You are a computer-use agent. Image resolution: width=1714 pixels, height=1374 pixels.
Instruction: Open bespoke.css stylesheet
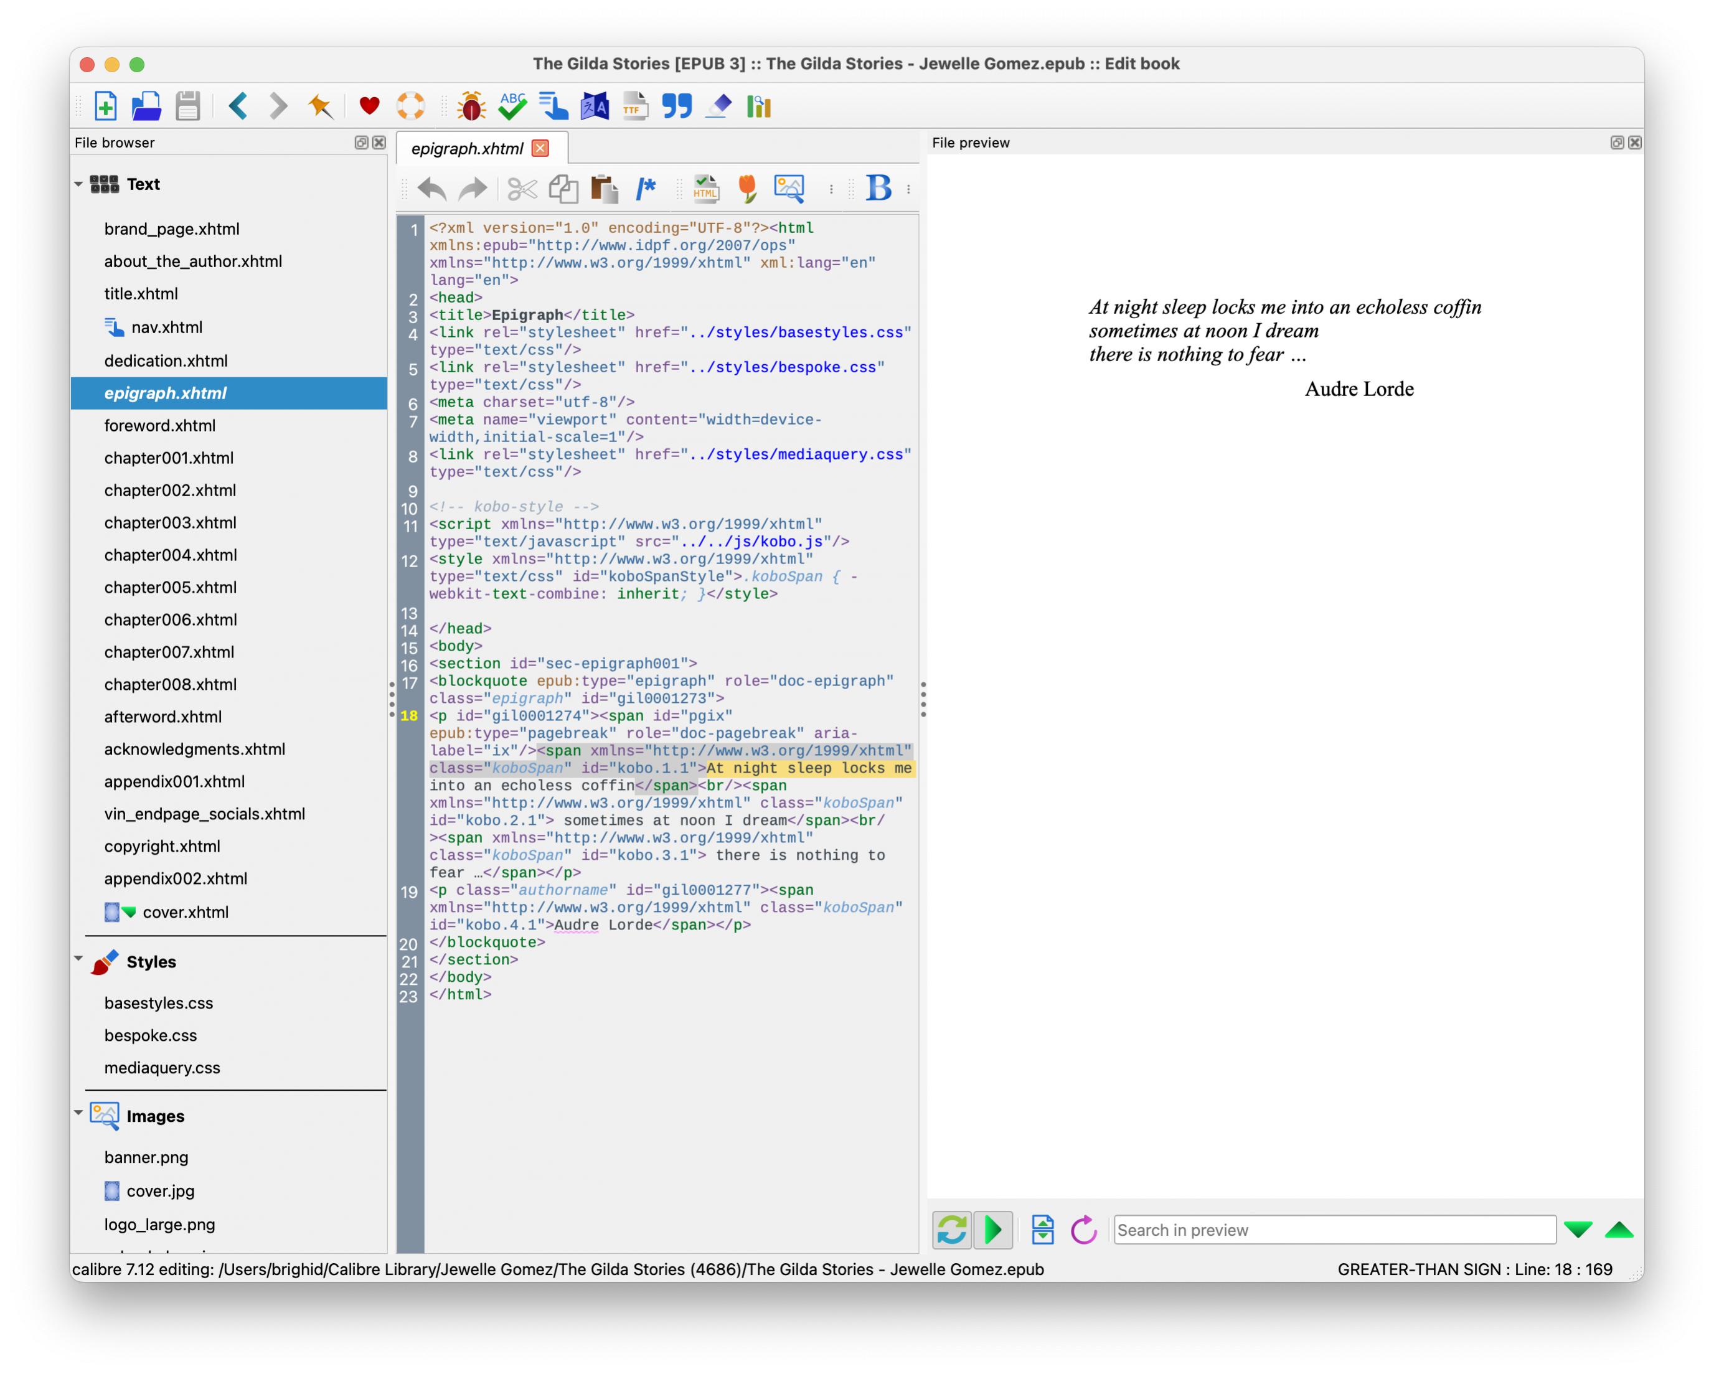(150, 1035)
